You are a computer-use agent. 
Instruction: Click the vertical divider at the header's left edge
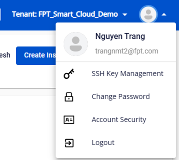1,14
